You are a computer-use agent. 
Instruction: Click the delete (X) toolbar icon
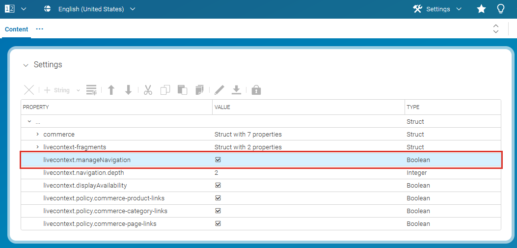(x=29, y=90)
